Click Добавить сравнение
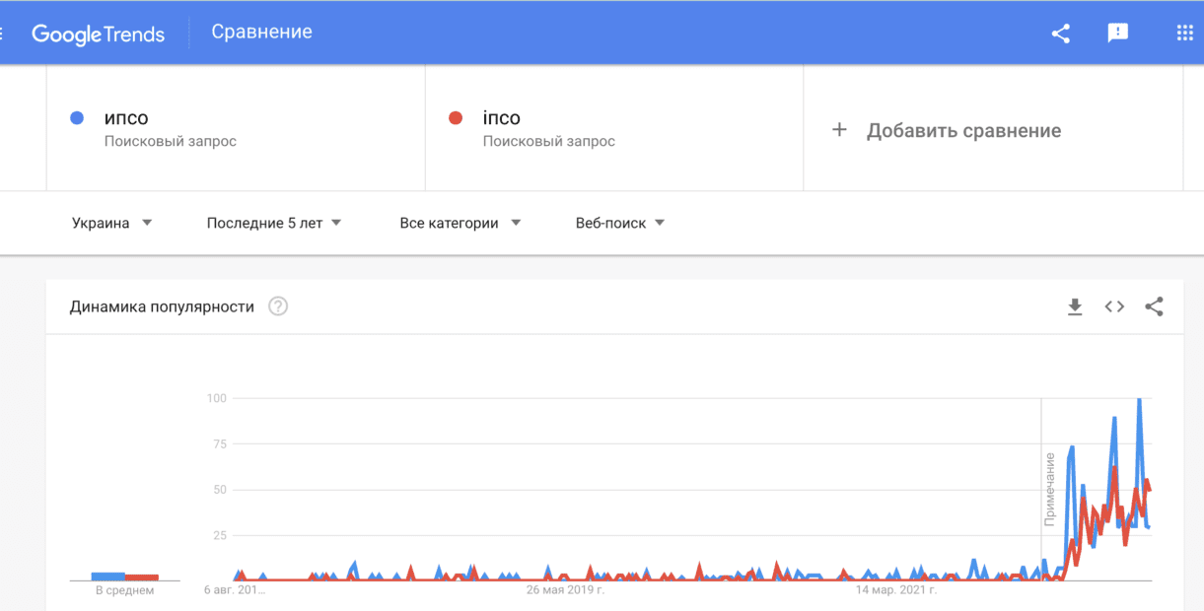 click(963, 131)
